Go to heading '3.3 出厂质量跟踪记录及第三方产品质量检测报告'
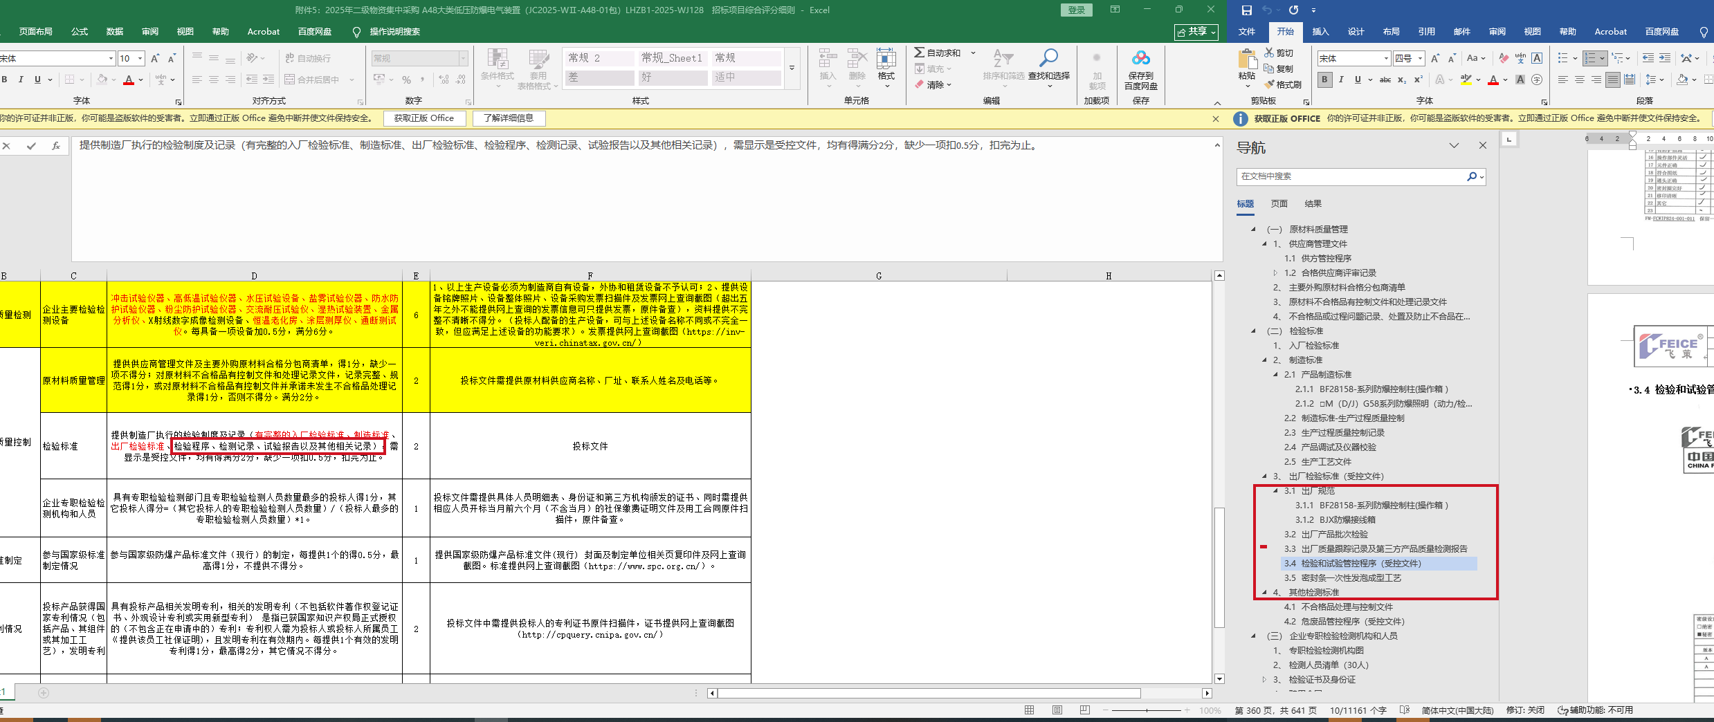1714x722 pixels. pyautogui.click(x=1376, y=548)
